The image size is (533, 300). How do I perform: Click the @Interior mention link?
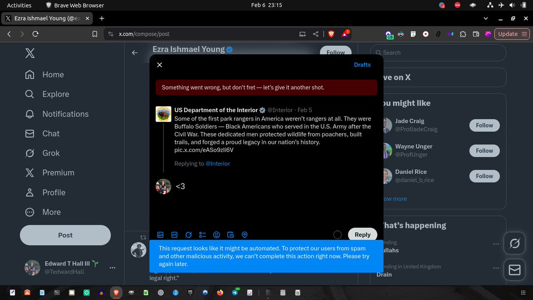click(218, 164)
